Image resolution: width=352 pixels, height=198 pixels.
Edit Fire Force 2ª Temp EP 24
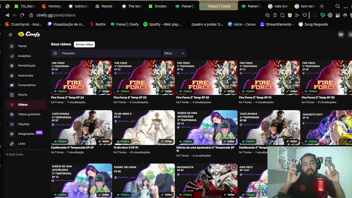pyautogui.click(x=104, y=91)
